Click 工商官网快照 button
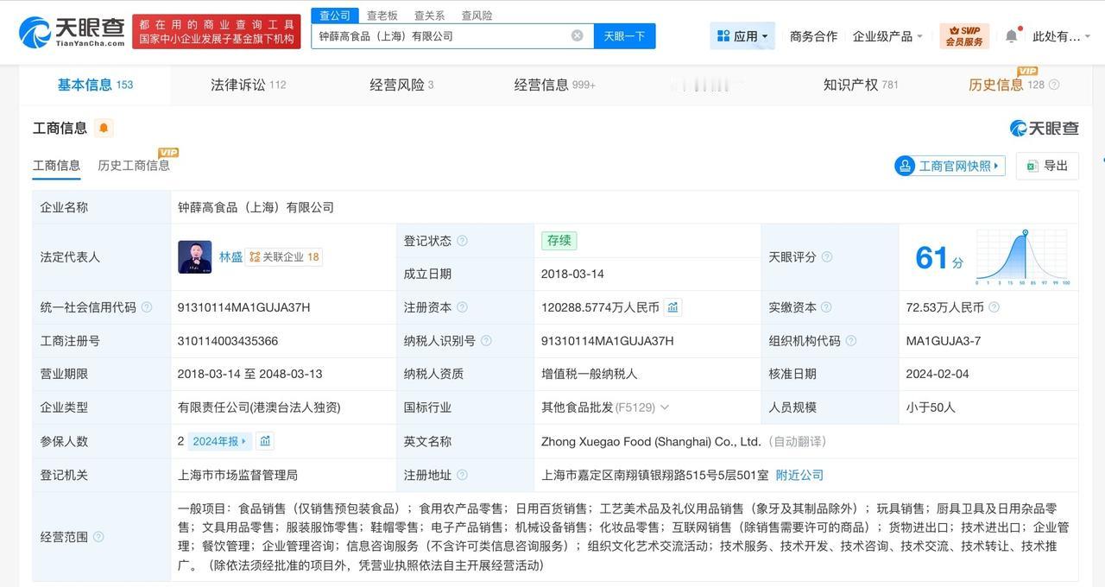Image resolution: width=1105 pixels, height=587 pixels. 950,166
